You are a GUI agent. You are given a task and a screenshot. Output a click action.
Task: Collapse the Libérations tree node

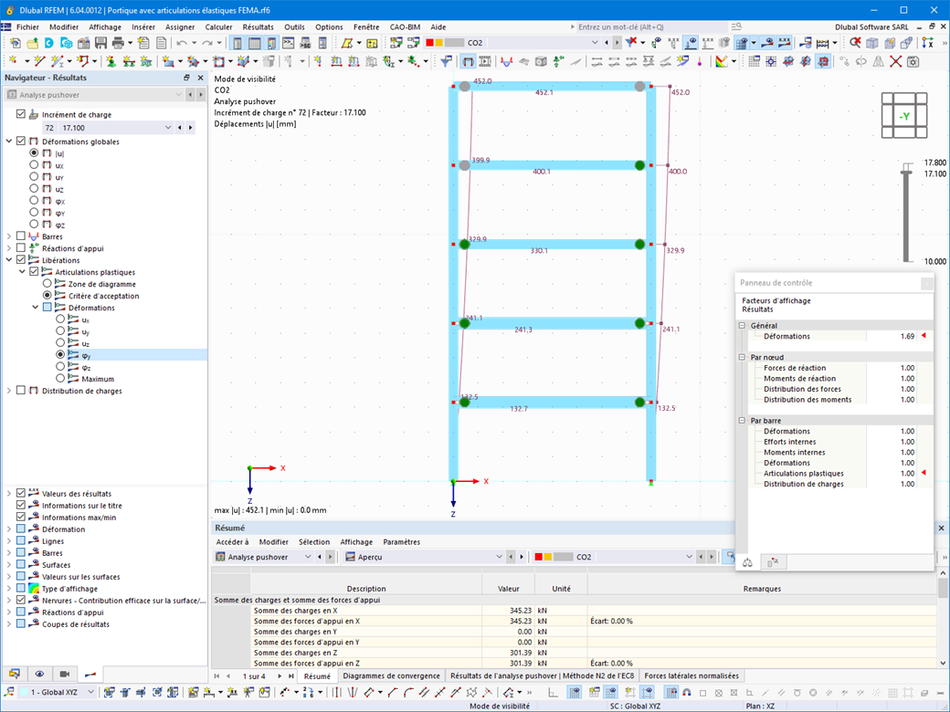[9, 260]
